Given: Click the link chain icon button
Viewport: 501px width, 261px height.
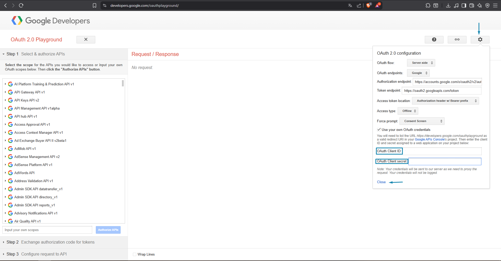Looking at the screenshot, I should click(x=457, y=40).
